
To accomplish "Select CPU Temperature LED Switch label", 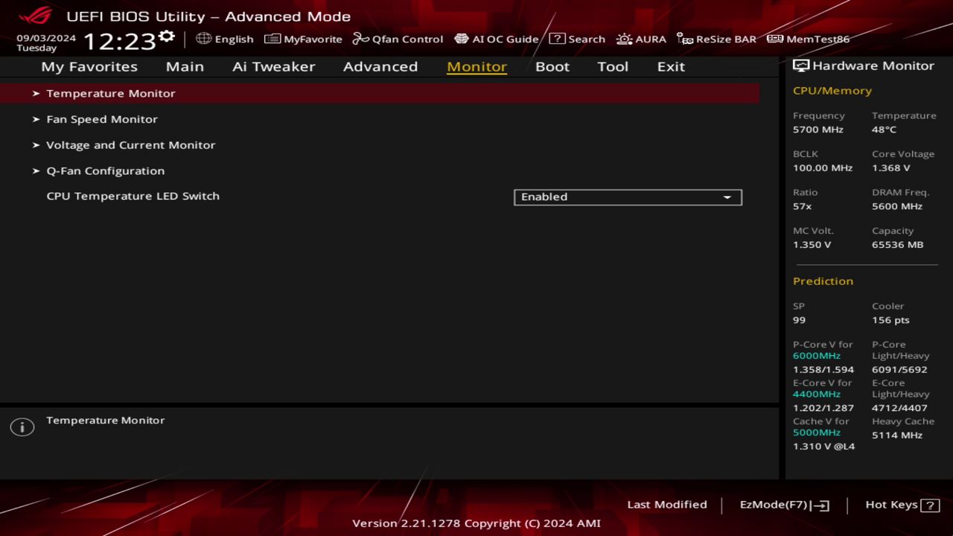I will 133,197.
